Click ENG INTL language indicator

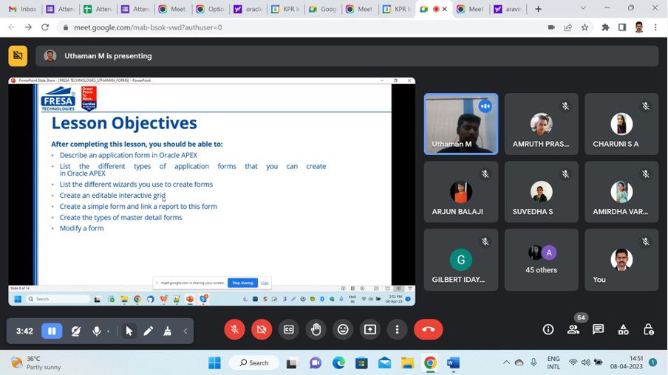(x=553, y=362)
